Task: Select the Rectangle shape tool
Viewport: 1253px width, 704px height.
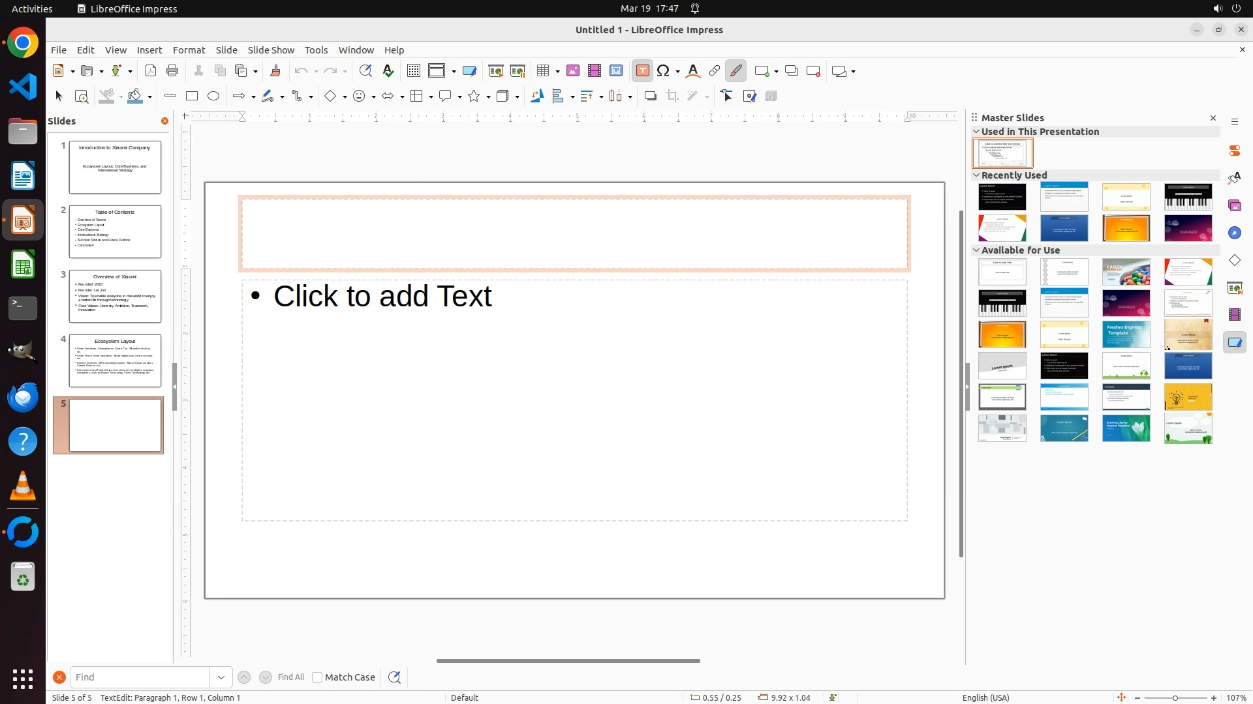Action: pyautogui.click(x=192, y=96)
